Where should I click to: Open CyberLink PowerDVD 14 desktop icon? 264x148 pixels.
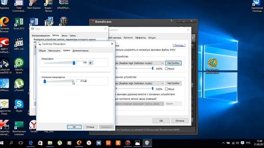click(x=5, y=66)
